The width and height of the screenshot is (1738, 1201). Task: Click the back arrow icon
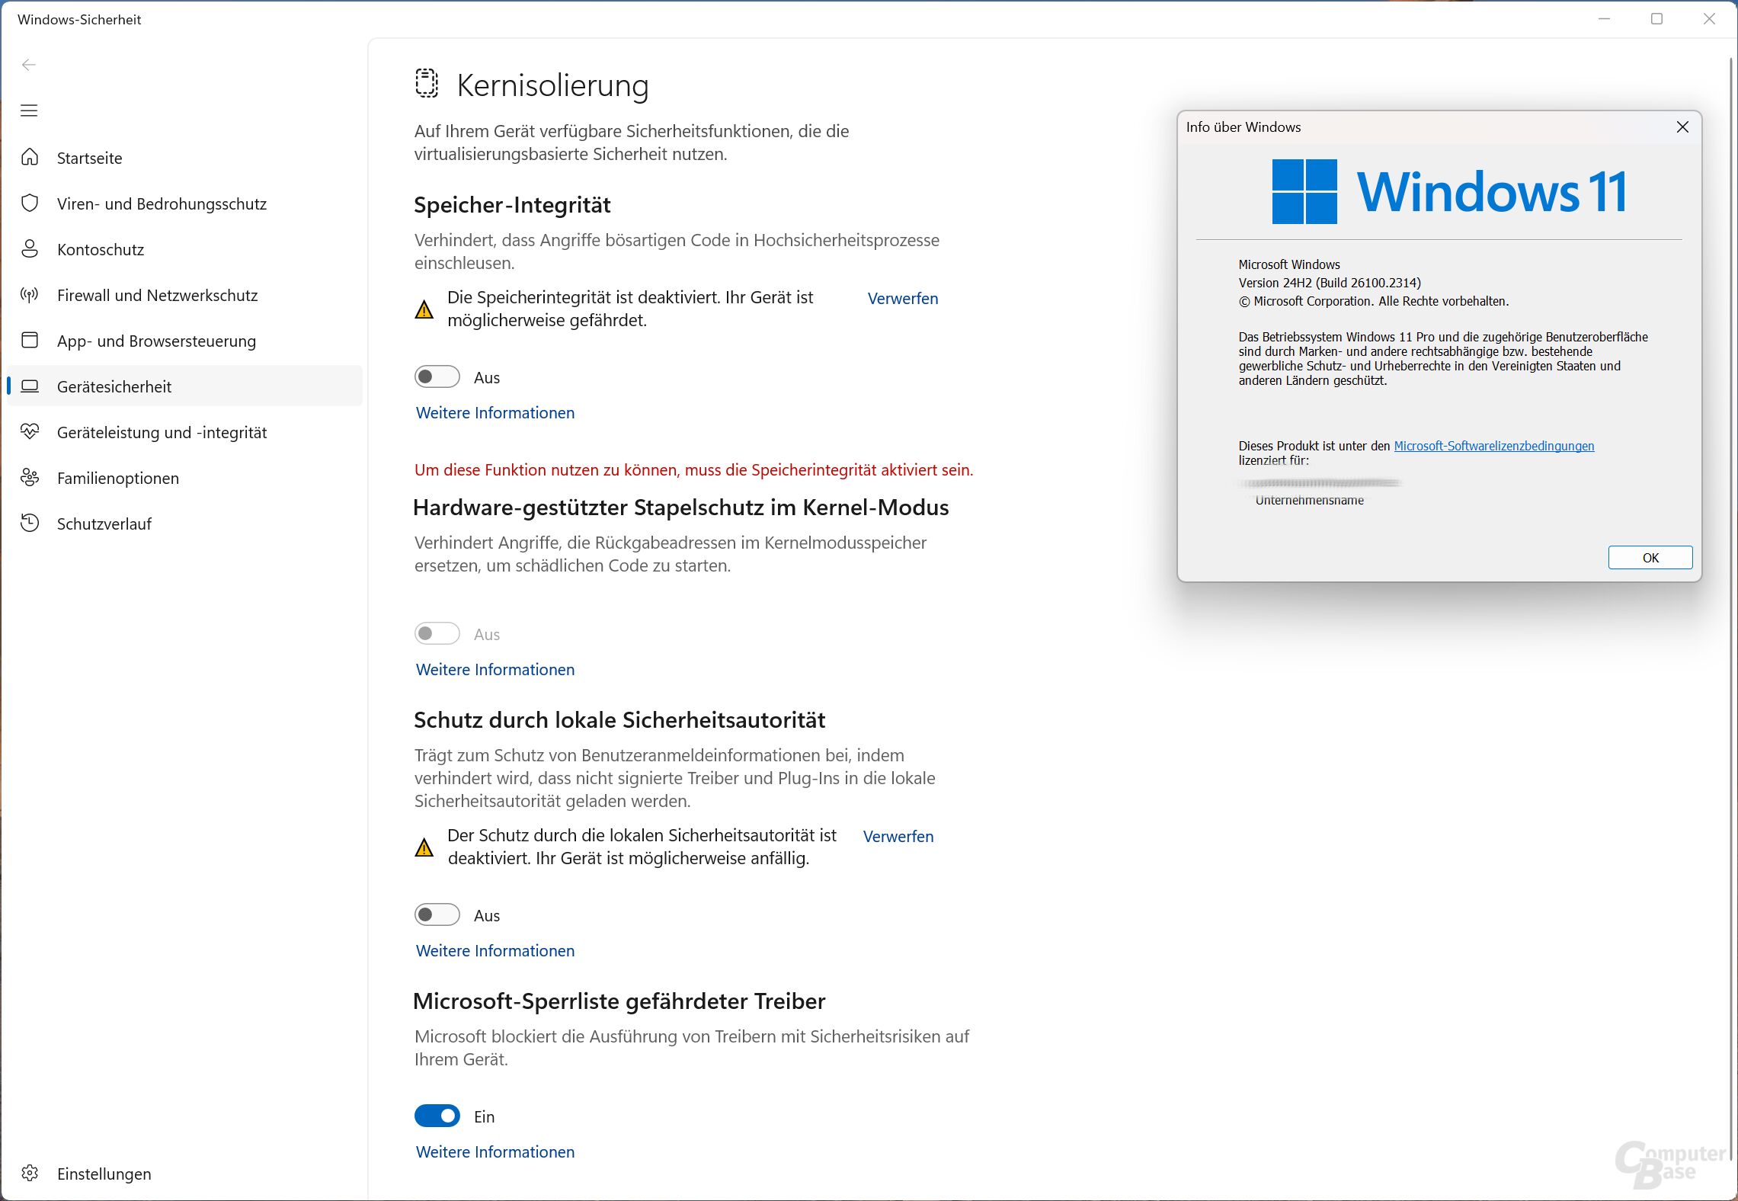(29, 65)
